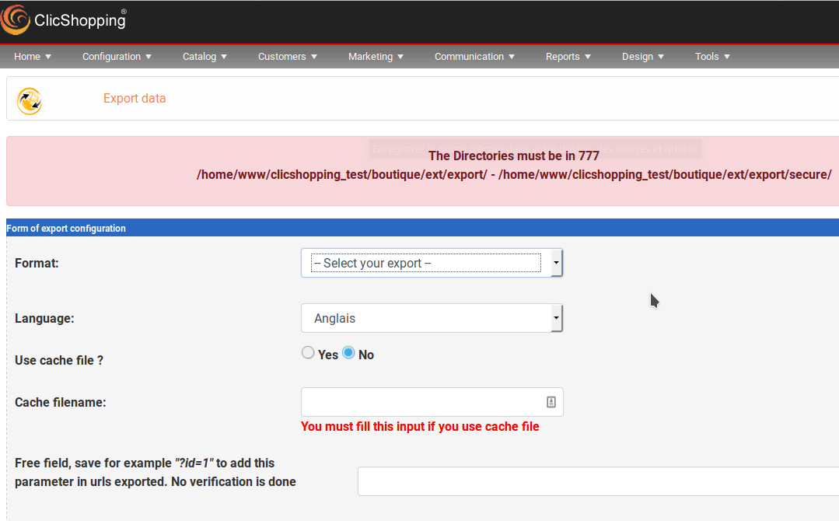Open the Communication menu
The height and width of the screenshot is (521, 839).
(x=474, y=57)
